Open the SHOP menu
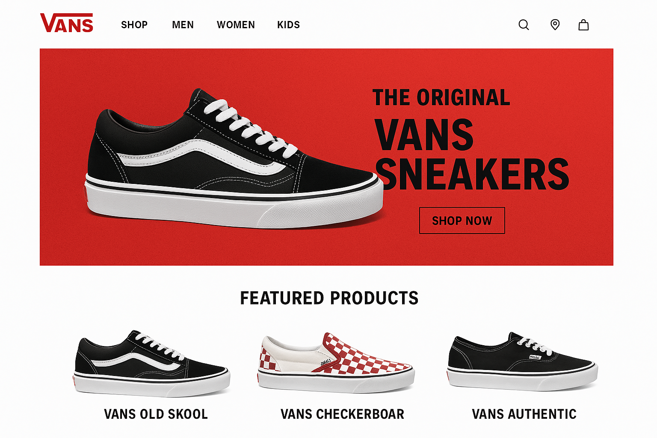 click(134, 25)
